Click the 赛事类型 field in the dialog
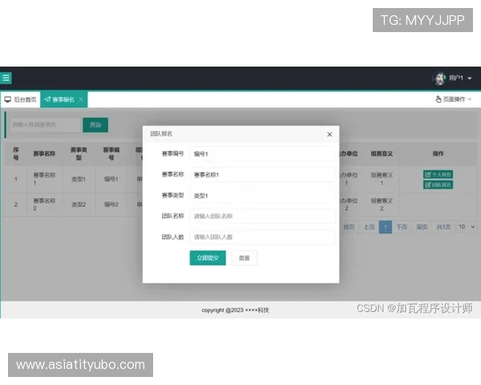Screen dimensions: 481x385 (x=262, y=195)
